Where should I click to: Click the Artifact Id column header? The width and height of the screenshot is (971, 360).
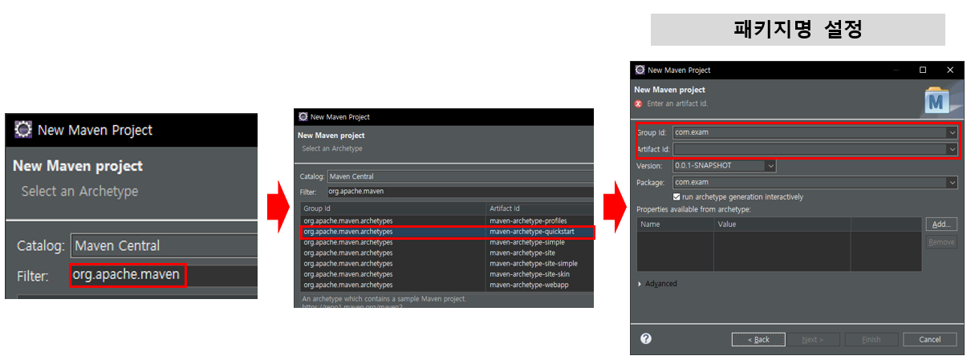coord(540,208)
